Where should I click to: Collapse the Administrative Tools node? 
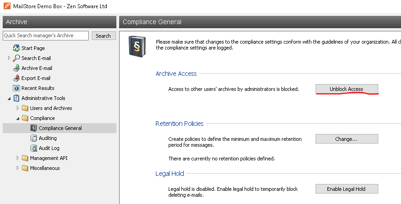[9, 98]
